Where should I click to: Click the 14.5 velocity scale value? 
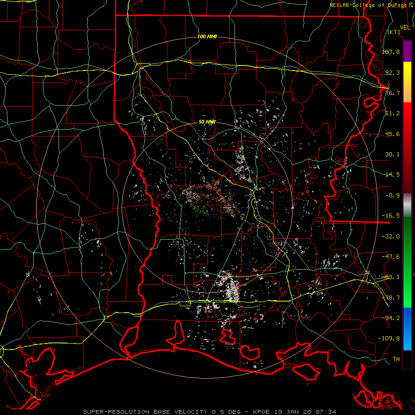pyautogui.click(x=392, y=175)
